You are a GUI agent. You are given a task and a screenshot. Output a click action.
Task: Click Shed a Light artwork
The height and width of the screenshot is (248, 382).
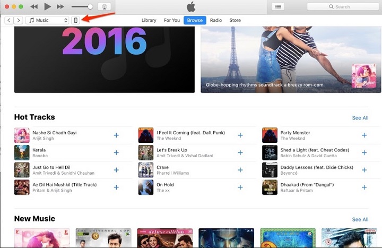pyautogui.click(x=270, y=152)
